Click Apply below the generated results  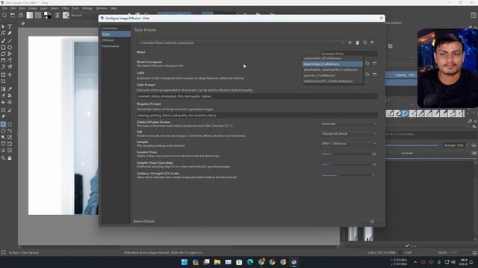coord(411,246)
